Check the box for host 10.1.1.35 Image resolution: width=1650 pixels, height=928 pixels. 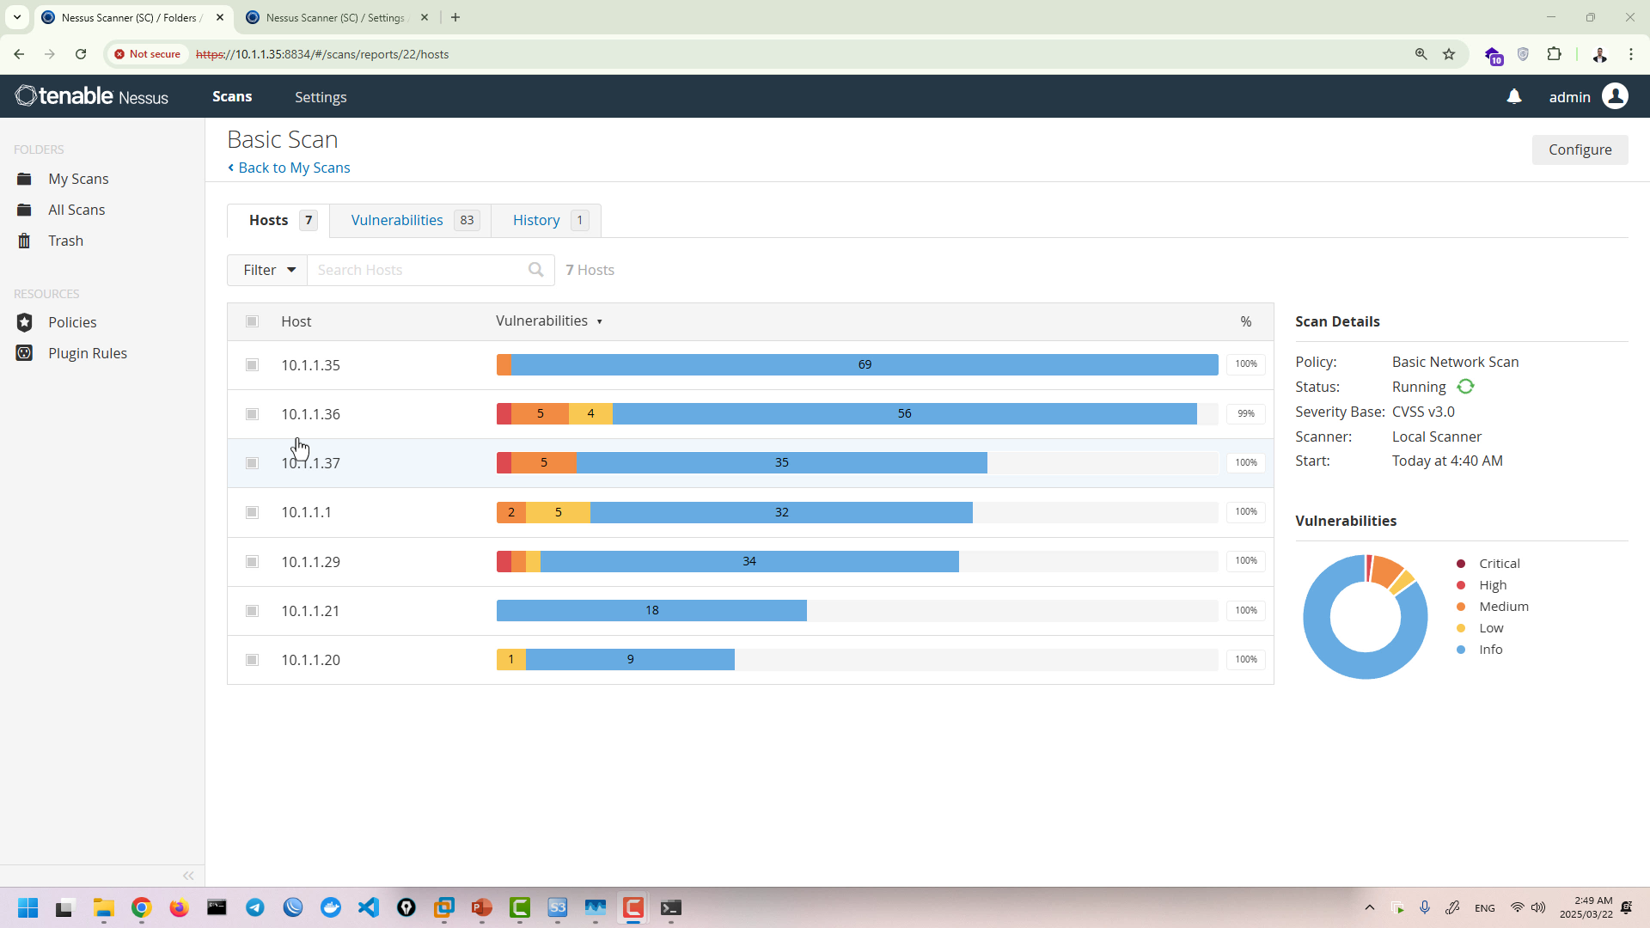pos(252,365)
